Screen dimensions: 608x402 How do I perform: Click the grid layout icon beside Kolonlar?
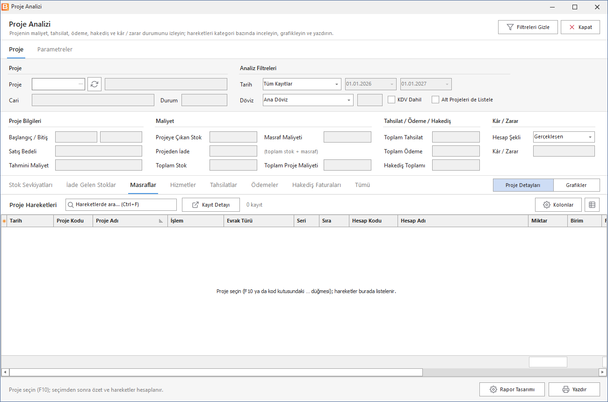[592, 205]
